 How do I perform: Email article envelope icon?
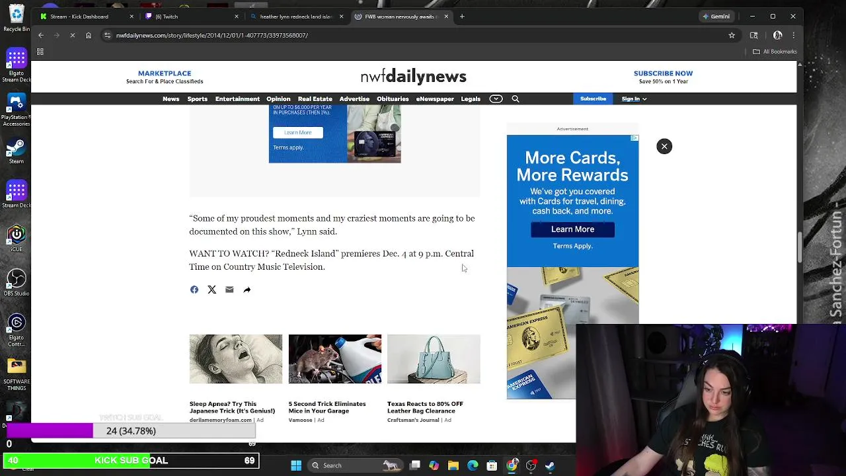(x=229, y=290)
